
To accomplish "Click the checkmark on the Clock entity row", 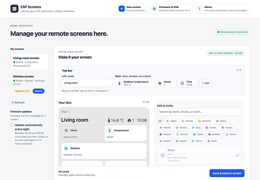I will [237, 155].
